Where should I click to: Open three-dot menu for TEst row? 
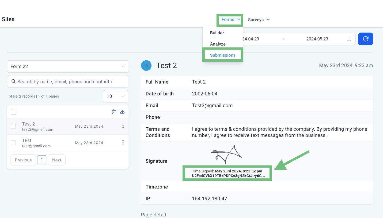coord(123,142)
